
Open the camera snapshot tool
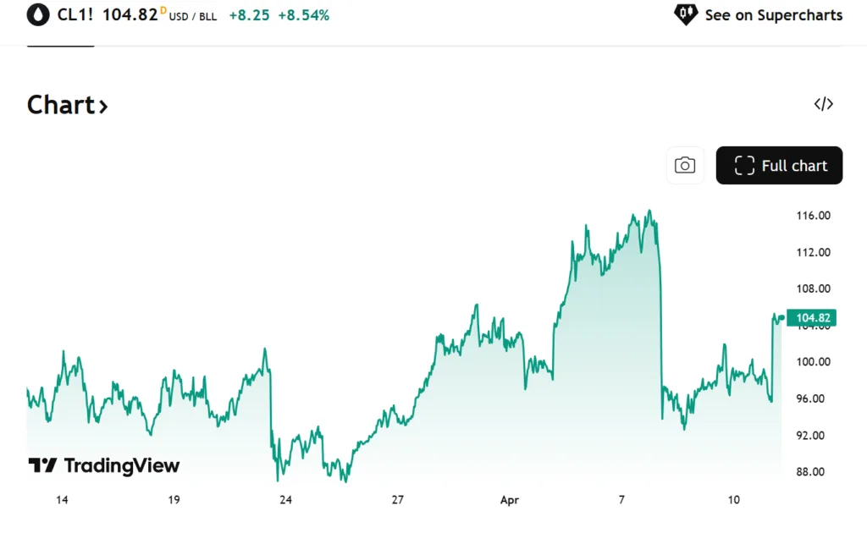click(x=684, y=165)
